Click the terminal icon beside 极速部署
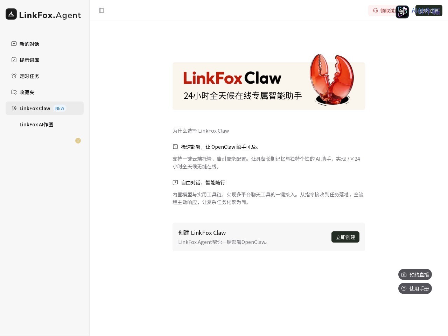The width and height of the screenshot is (448, 336). pyautogui.click(x=175, y=147)
